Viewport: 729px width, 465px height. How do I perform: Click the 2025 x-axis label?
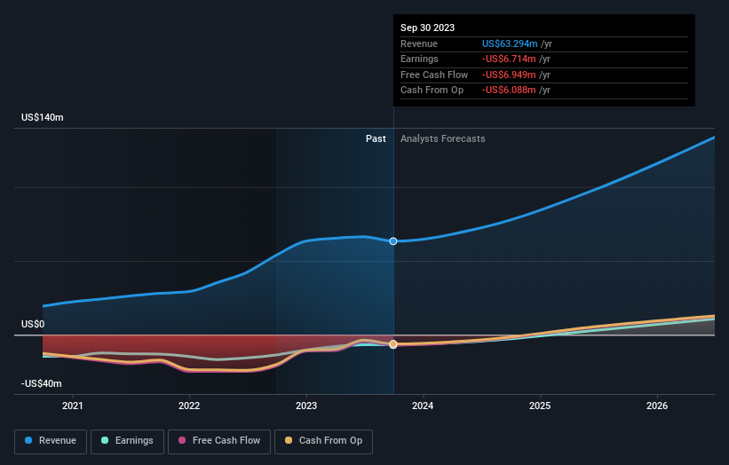540,406
